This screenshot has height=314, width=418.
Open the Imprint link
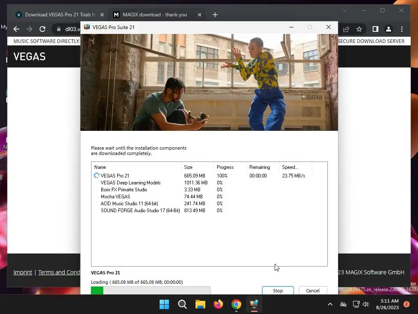[x=23, y=272]
